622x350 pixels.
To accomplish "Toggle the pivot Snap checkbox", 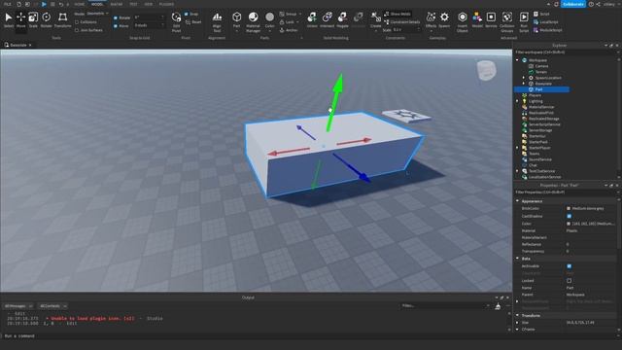I will 186,14.
